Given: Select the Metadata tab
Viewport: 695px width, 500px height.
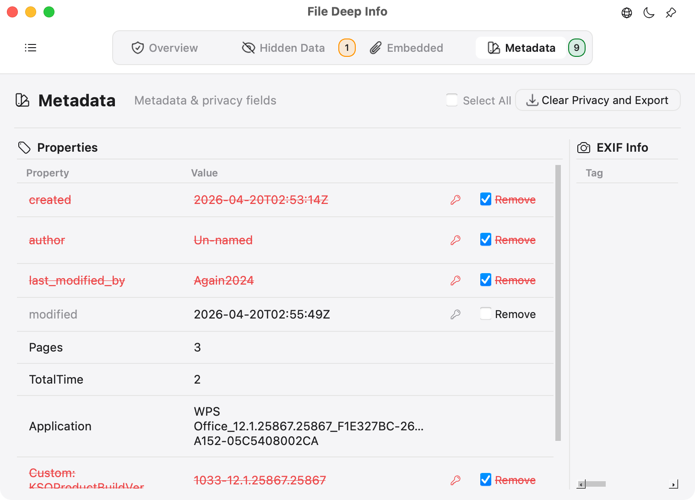Looking at the screenshot, I should click(x=521, y=48).
